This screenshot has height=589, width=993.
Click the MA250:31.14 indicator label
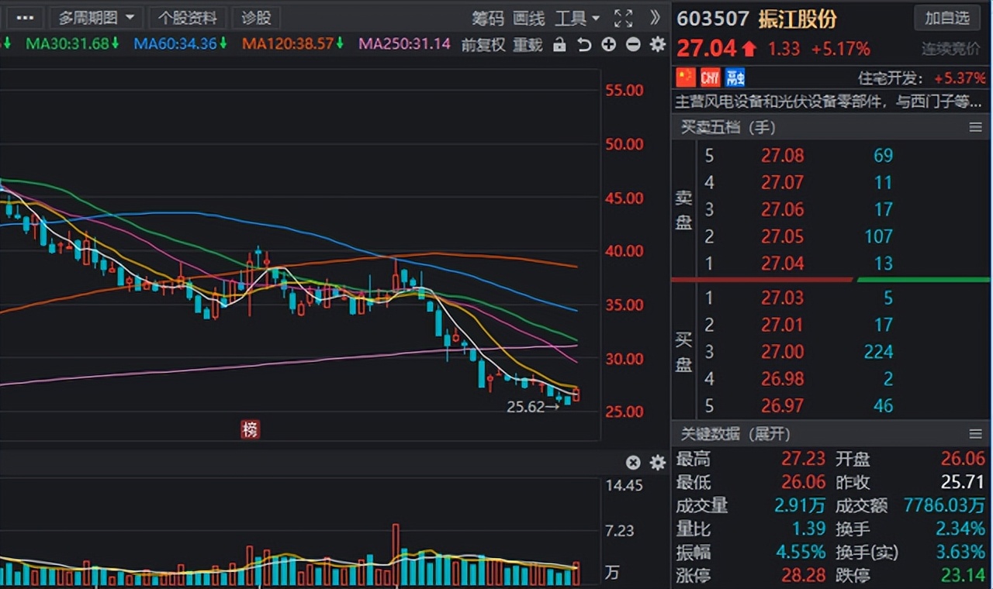(x=404, y=43)
